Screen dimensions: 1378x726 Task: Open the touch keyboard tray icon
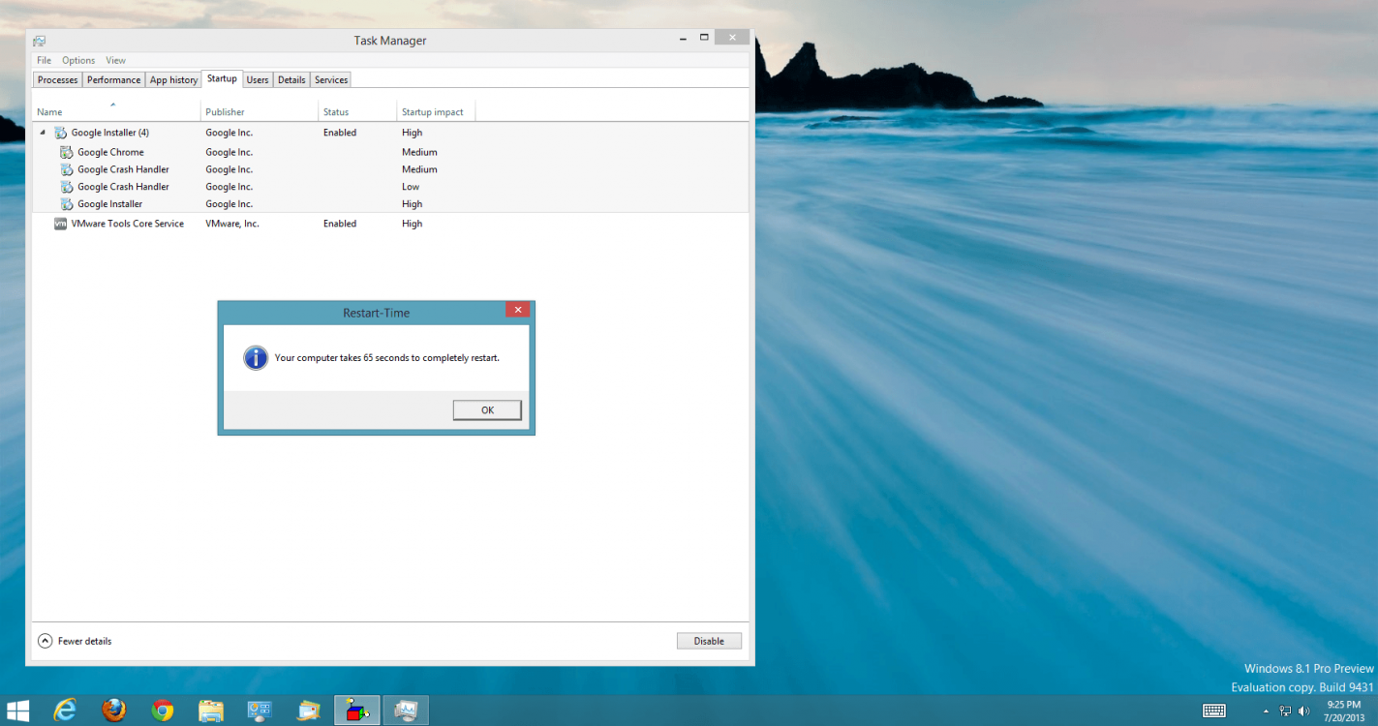[1214, 711]
